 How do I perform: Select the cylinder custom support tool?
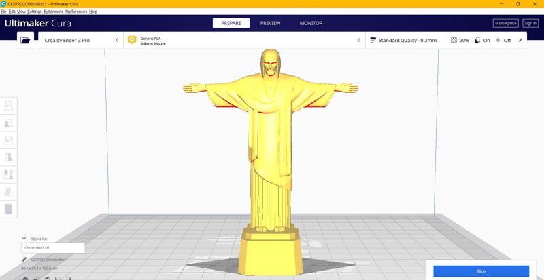8,209
